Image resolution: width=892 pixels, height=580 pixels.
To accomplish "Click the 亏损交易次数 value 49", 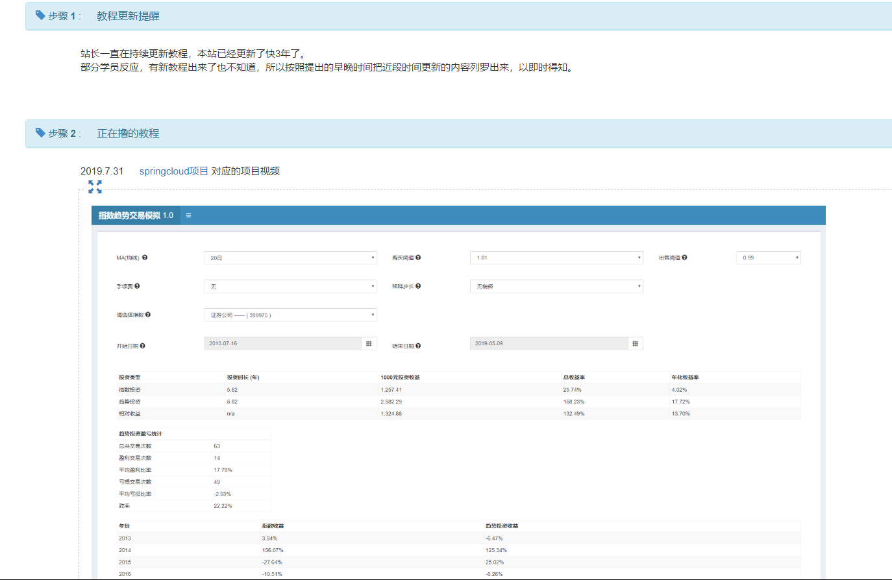I will click(217, 481).
